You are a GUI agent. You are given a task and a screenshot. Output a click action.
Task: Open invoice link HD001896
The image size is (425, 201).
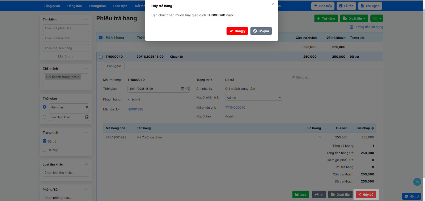135,109
